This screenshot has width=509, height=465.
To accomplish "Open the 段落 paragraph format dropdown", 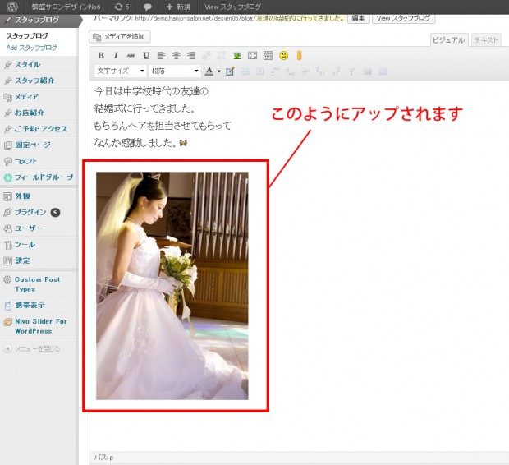I will point(173,71).
